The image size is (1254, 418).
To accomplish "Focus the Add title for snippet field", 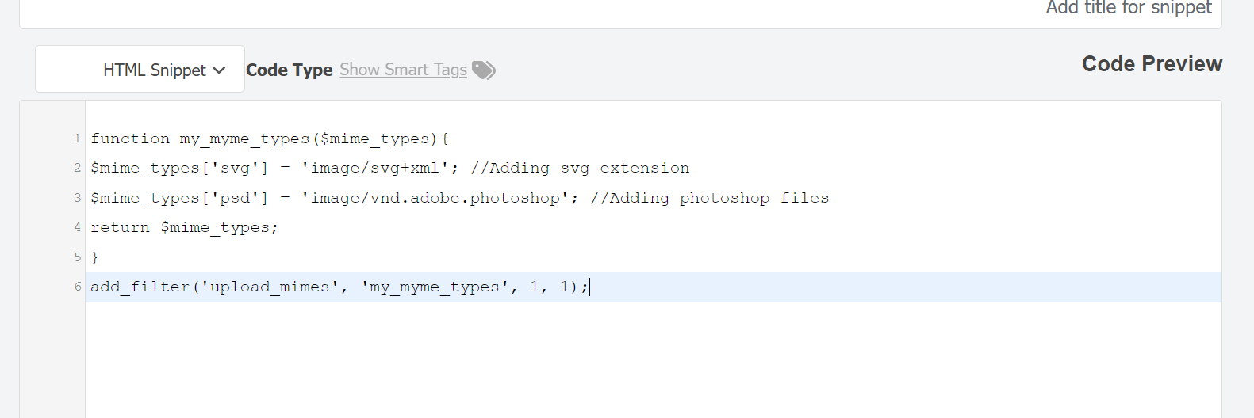I will pyautogui.click(x=620, y=9).
